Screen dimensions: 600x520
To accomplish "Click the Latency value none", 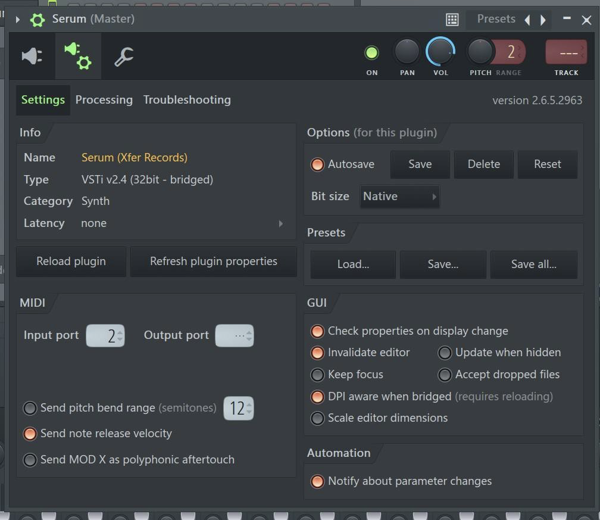I will tap(94, 223).
